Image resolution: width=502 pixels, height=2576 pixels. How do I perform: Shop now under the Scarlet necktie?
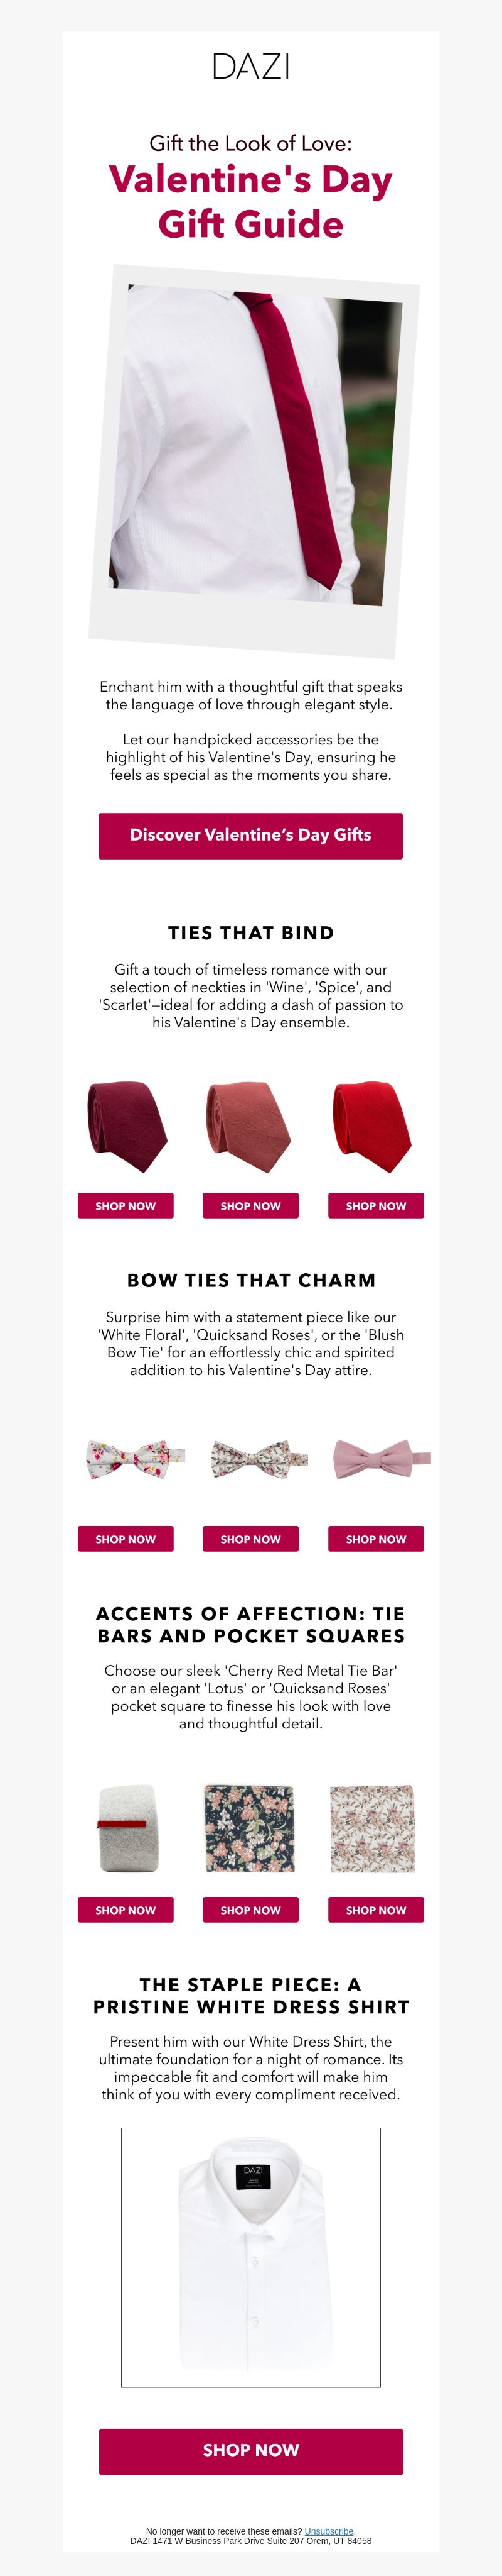(376, 1205)
